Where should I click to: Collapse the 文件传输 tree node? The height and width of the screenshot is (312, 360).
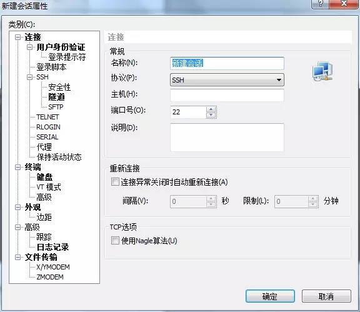[17, 257]
